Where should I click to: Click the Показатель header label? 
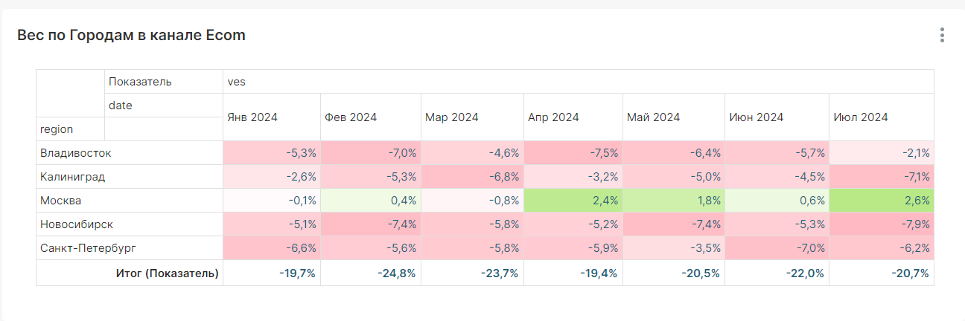[x=140, y=82]
